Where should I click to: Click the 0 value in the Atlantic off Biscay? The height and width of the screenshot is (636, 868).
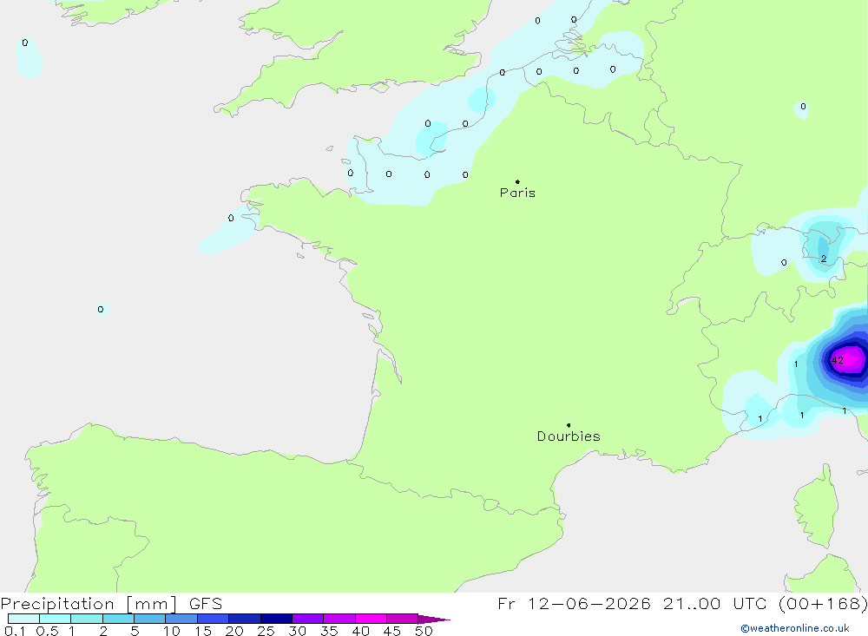(100, 310)
